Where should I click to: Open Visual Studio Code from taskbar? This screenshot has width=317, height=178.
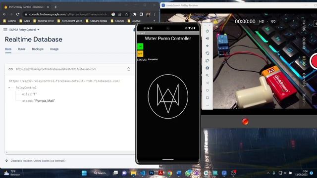tap(143, 173)
